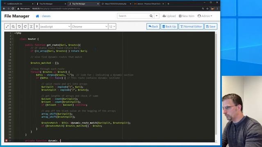262x147 pixels.
Task: Click the Back Up button
Action: click(x=169, y=27)
